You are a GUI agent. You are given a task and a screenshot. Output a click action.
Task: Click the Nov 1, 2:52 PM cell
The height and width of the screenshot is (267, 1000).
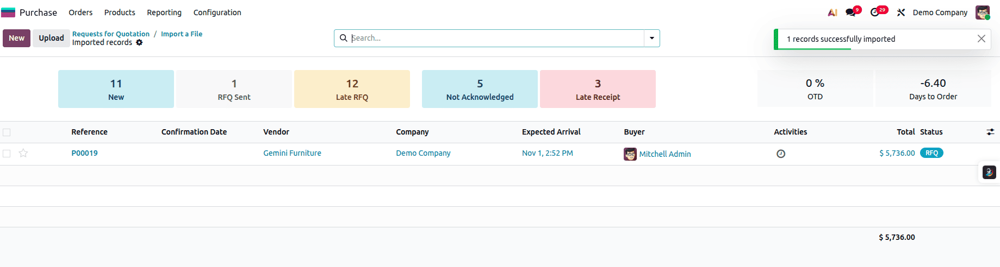pos(547,153)
